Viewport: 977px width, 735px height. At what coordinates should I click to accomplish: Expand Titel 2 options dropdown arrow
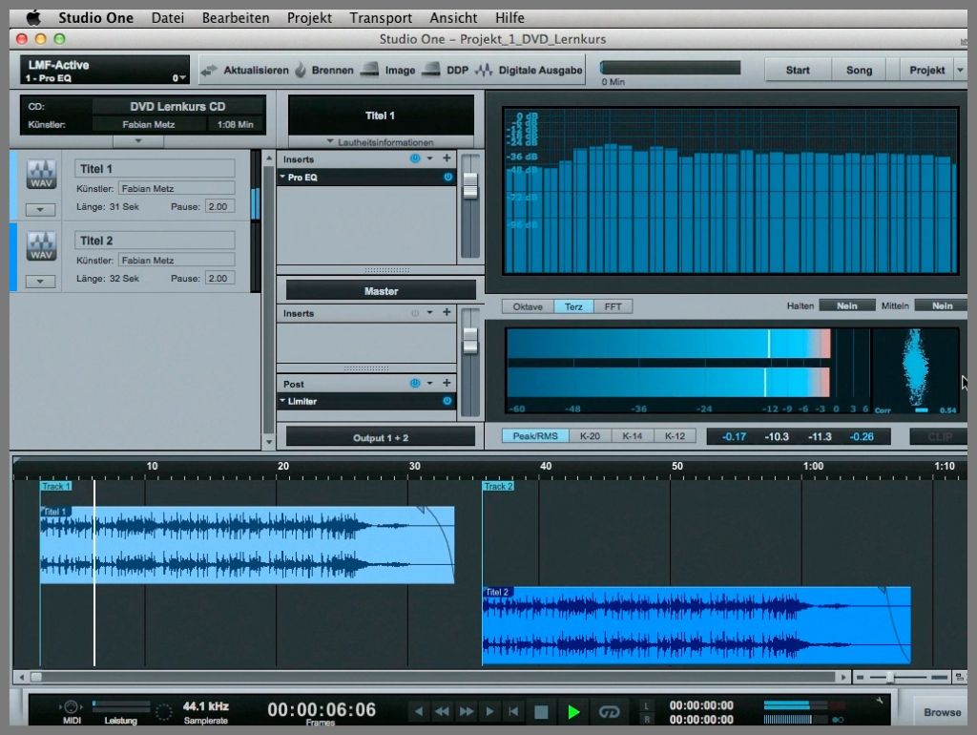click(40, 282)
